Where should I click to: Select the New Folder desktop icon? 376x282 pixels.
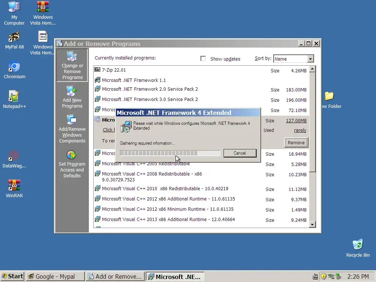(x=332, y=100)
